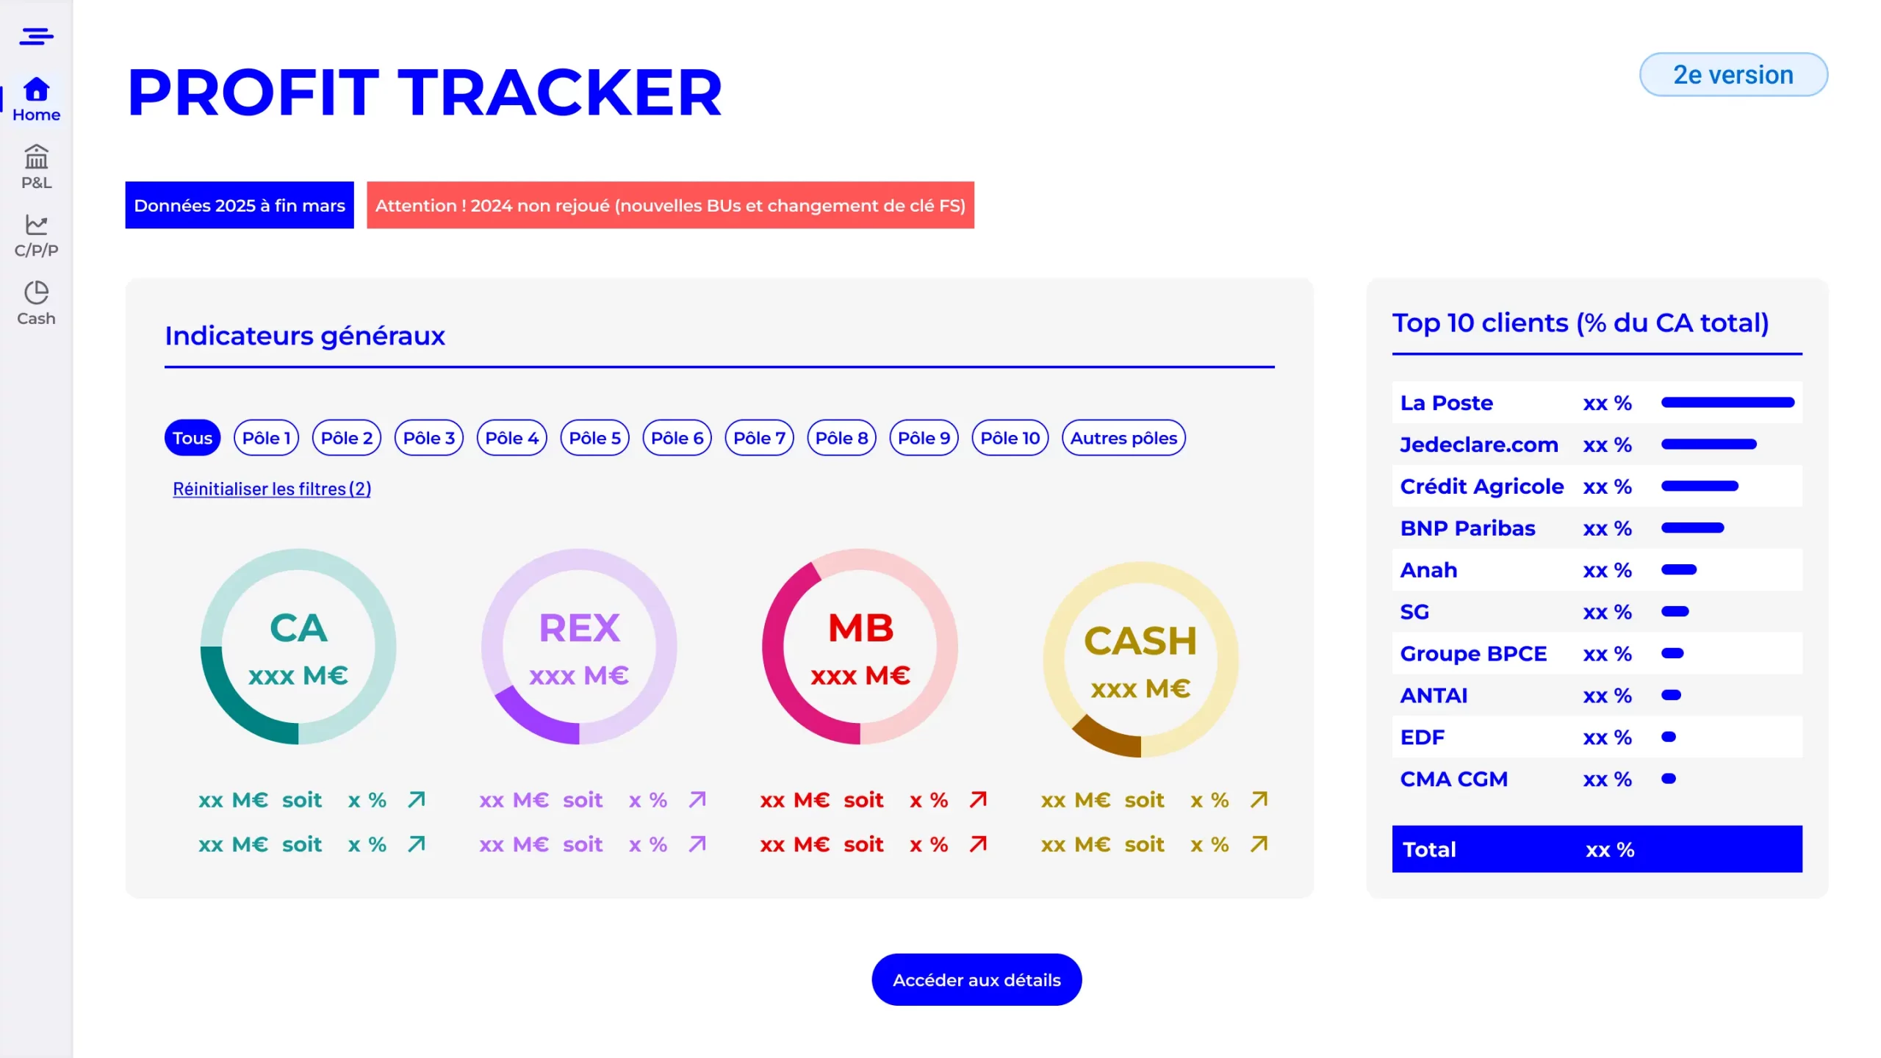Click the CA first-row trend arrow
The image size is (1881, 1058).
point(417,799)
